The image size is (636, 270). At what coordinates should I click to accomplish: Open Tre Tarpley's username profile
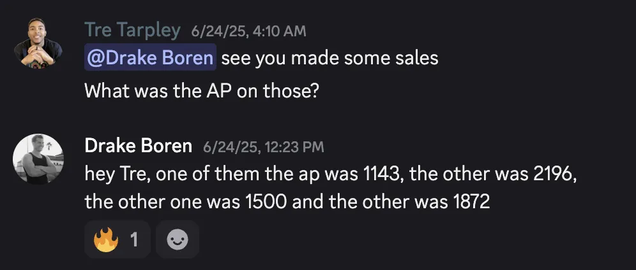pyautogui.click(x=132, y=31)
